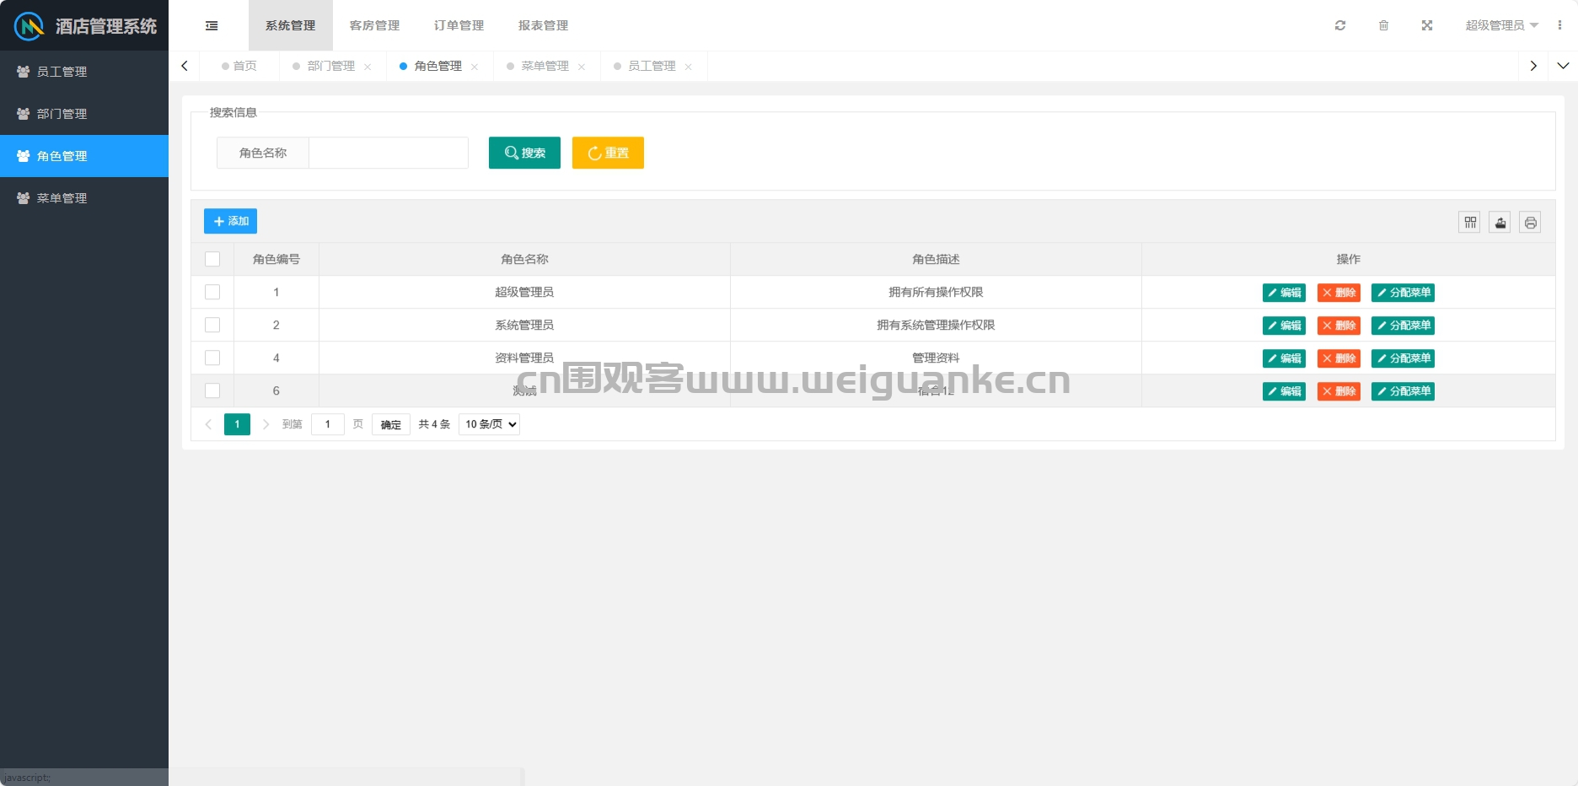The height and width of the screenshot is (786, 1578).
Task: Toggle fullscreen with the expand icon
Action: click(x=1427, y=25)
